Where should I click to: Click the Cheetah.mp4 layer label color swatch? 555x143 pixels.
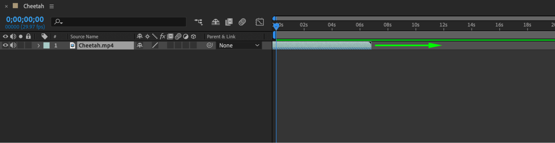coord(47,45)
